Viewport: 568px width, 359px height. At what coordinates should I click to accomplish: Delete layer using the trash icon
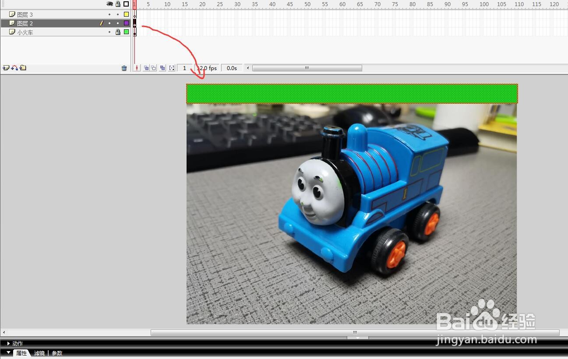tap(124, 68)
